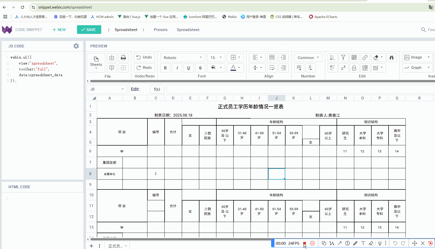This screenshot has width=435, height=249.
Task: Toggle italic formatting
Action: (x=177, y=68)
